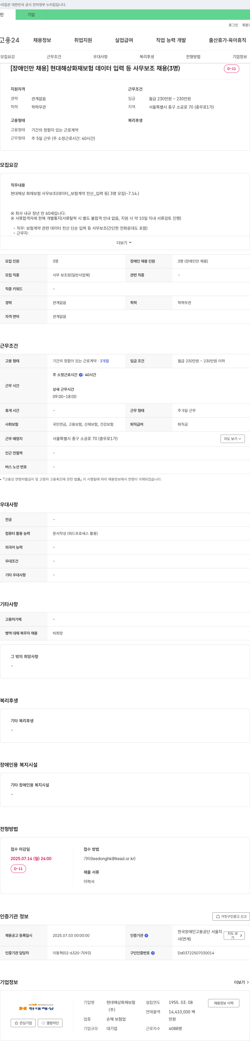Click the 구인인증번호 value Dd03722507030014
Image resolution: width=250 pixels, height=1041 pixels.
196,953
